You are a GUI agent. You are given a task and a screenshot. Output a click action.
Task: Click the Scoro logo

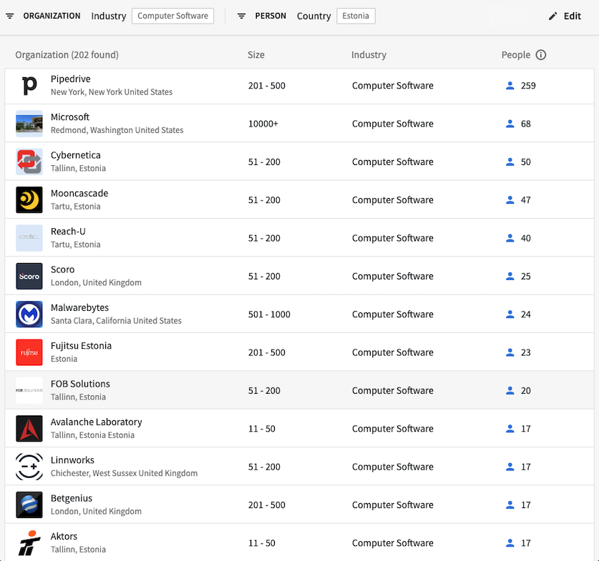pos(28,276)
